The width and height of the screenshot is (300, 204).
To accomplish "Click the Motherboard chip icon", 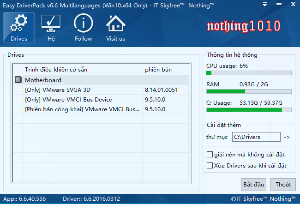I will [18, 80].
